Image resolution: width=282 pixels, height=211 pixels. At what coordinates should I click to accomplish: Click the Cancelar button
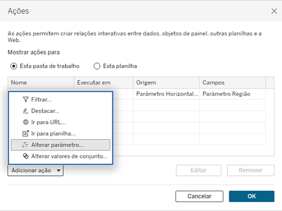click(199, 196)
